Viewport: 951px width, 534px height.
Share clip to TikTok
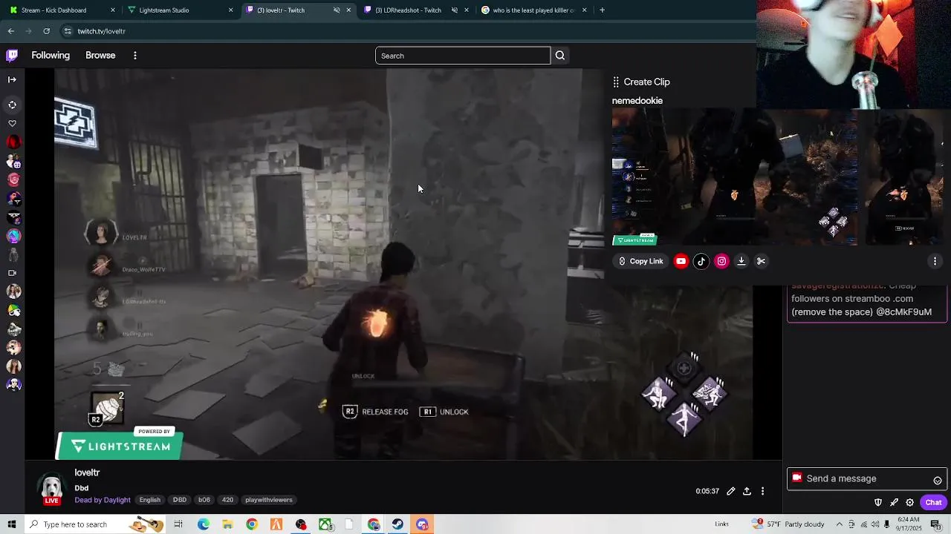[x=701, y=261]
